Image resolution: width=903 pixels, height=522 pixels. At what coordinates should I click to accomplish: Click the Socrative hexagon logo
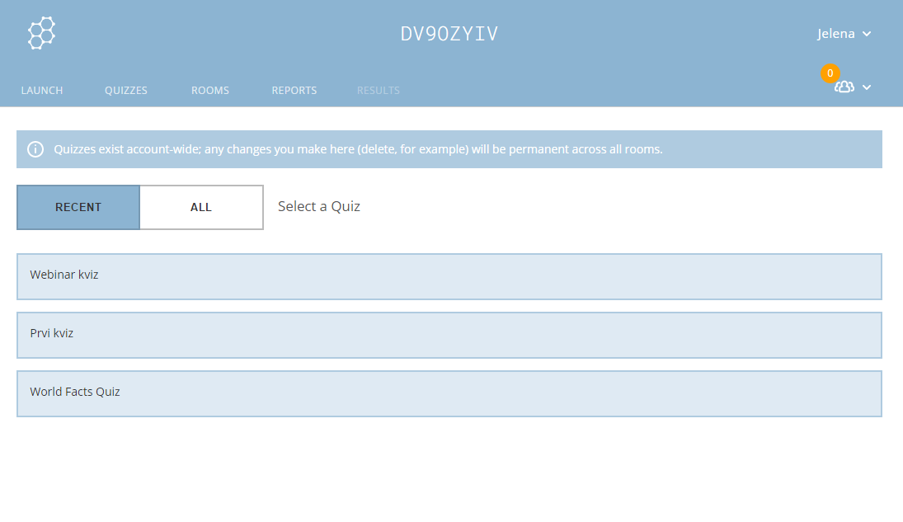pos(41,34)
